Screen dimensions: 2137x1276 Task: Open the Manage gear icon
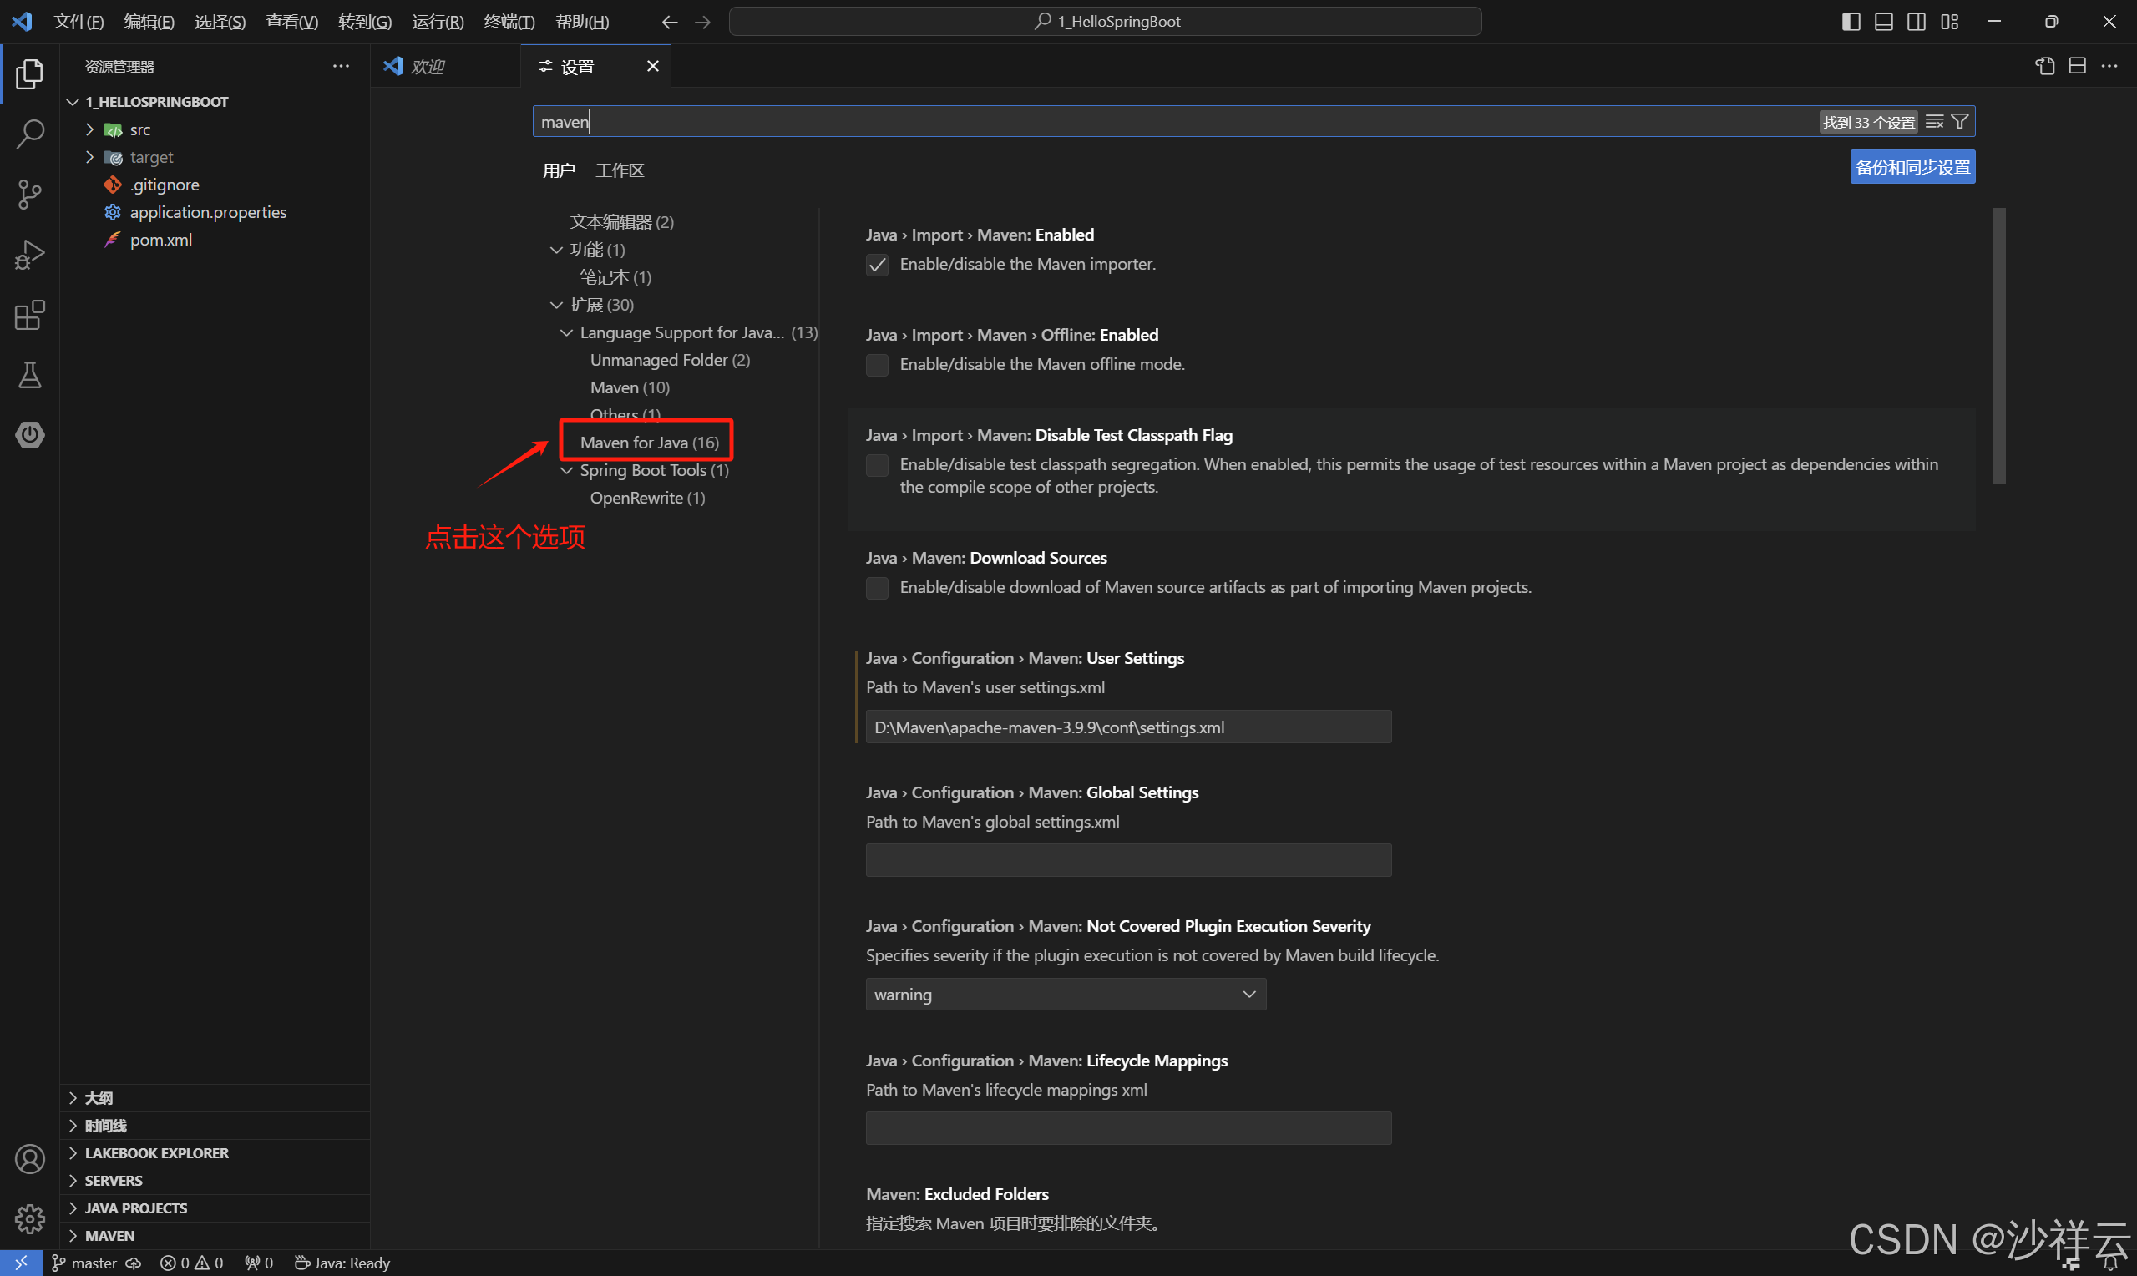click(29, 1218)
